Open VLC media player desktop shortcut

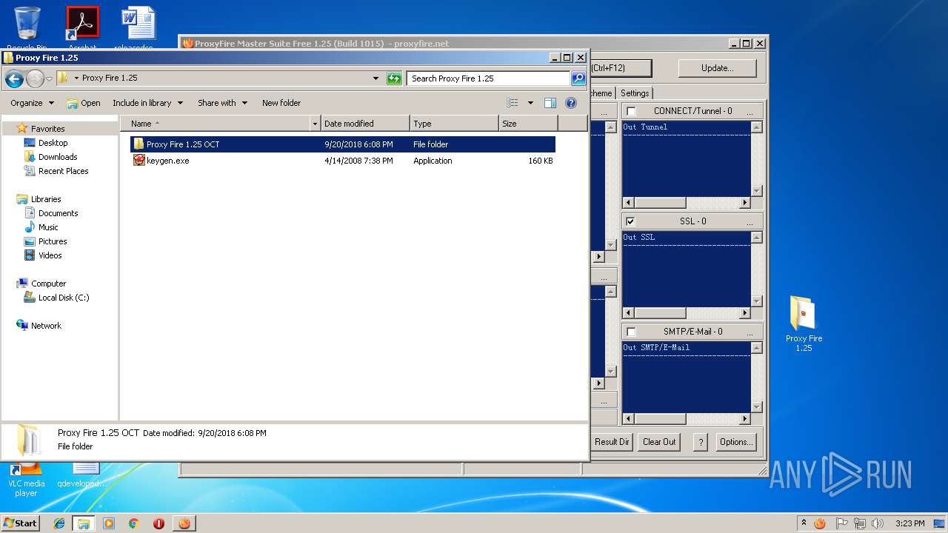[x=26, y=480]
